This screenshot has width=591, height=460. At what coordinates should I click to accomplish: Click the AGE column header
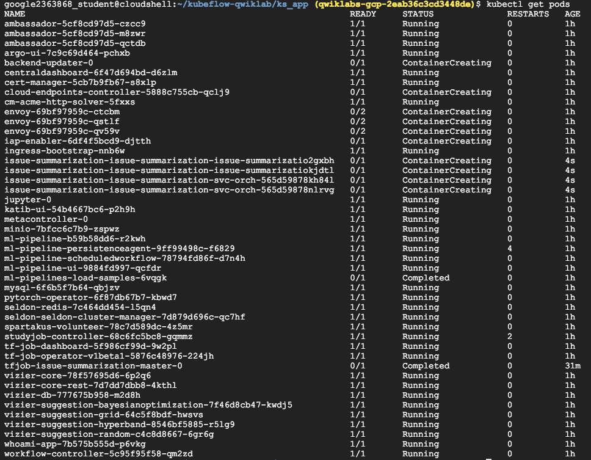point(572,14)
